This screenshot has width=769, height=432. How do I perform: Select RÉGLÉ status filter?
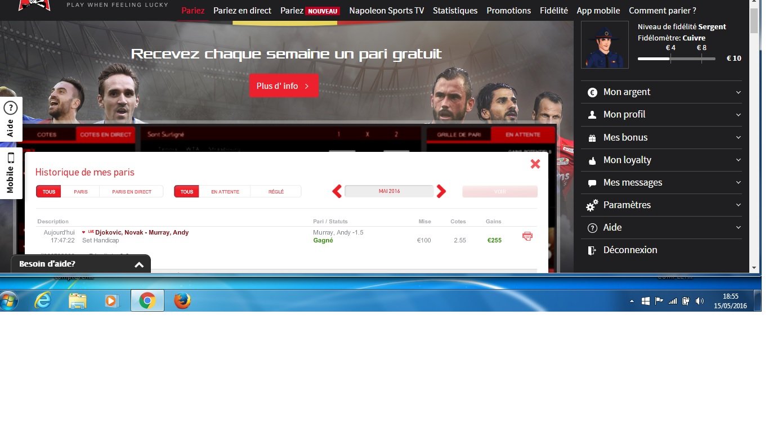point(276,192)
